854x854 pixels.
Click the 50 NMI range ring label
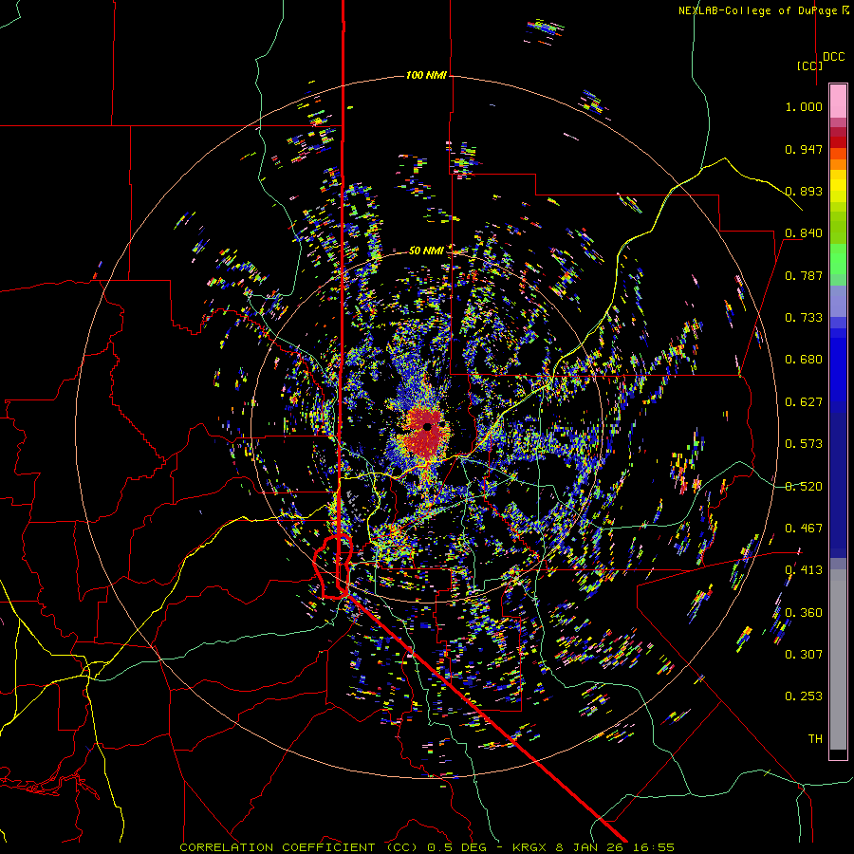click(x=426, y=251)
